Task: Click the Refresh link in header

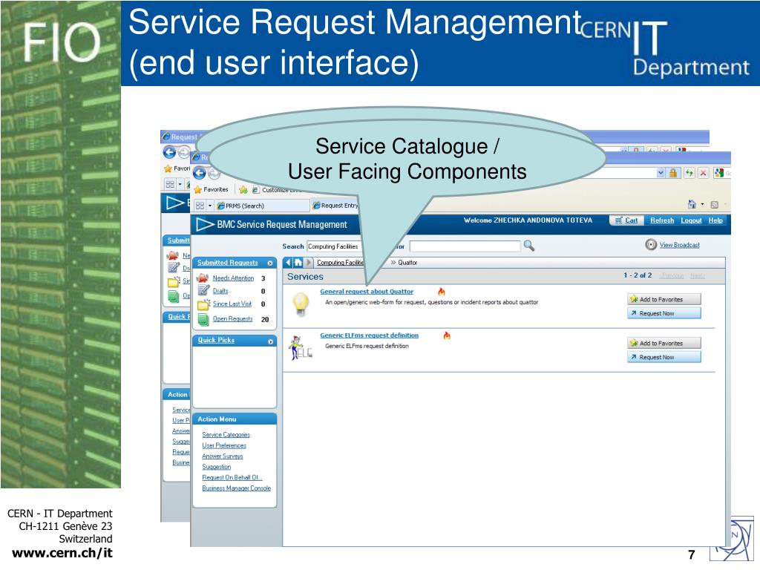Action: (x=662, y=220)
